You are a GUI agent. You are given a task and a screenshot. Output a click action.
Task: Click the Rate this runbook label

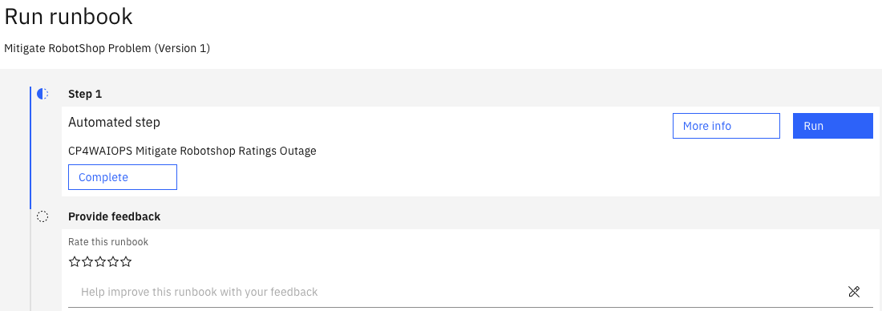108,242
